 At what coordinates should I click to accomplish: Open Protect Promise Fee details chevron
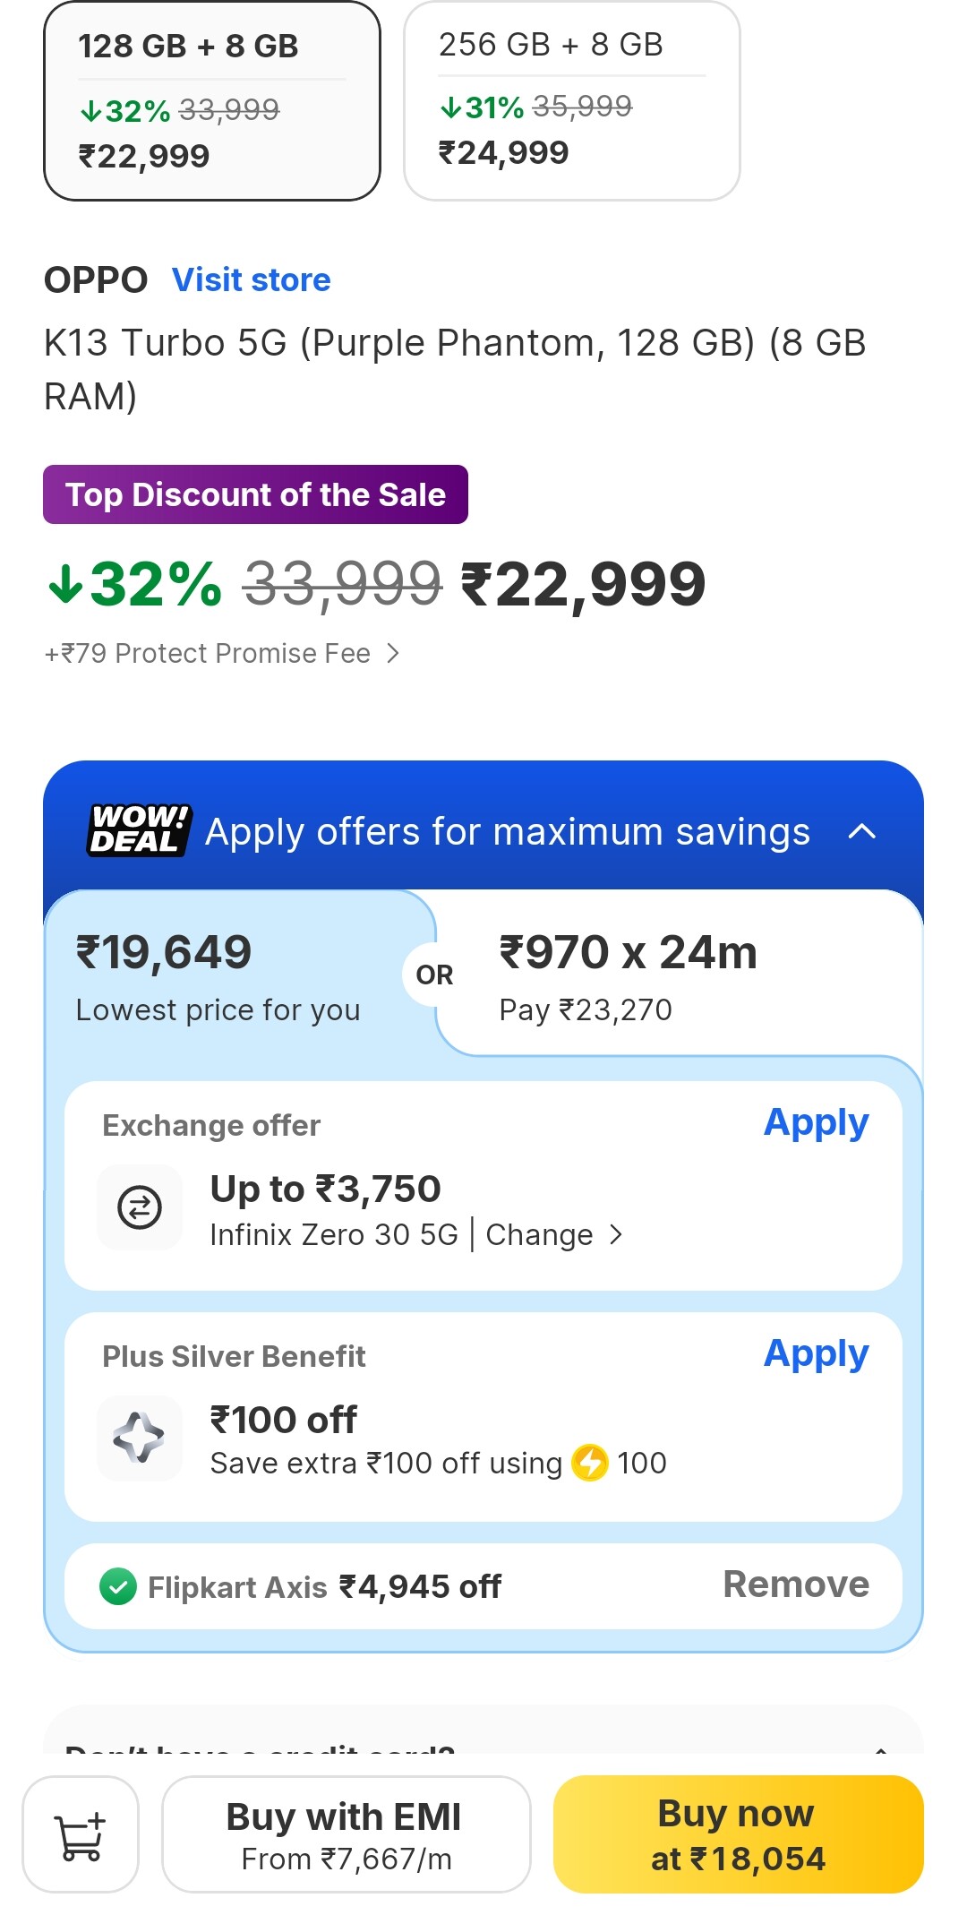pos(393,653)
